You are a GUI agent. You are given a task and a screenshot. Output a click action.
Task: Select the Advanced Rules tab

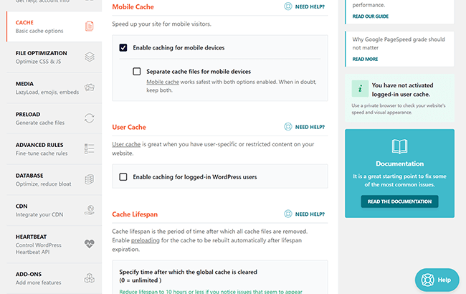(x=54, y=149)
